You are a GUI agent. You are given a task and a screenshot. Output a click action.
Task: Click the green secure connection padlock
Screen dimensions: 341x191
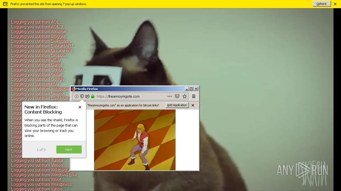[93, 96]
